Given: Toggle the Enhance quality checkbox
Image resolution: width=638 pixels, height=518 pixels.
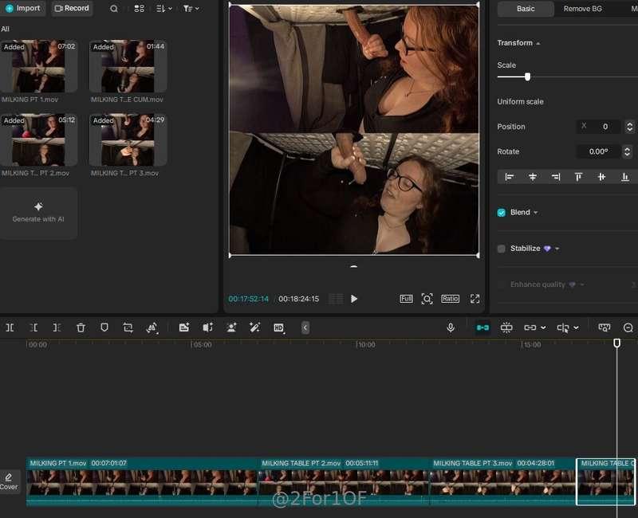Looking at the screenshot, I should pyautogui.click(x=502, y=285).
